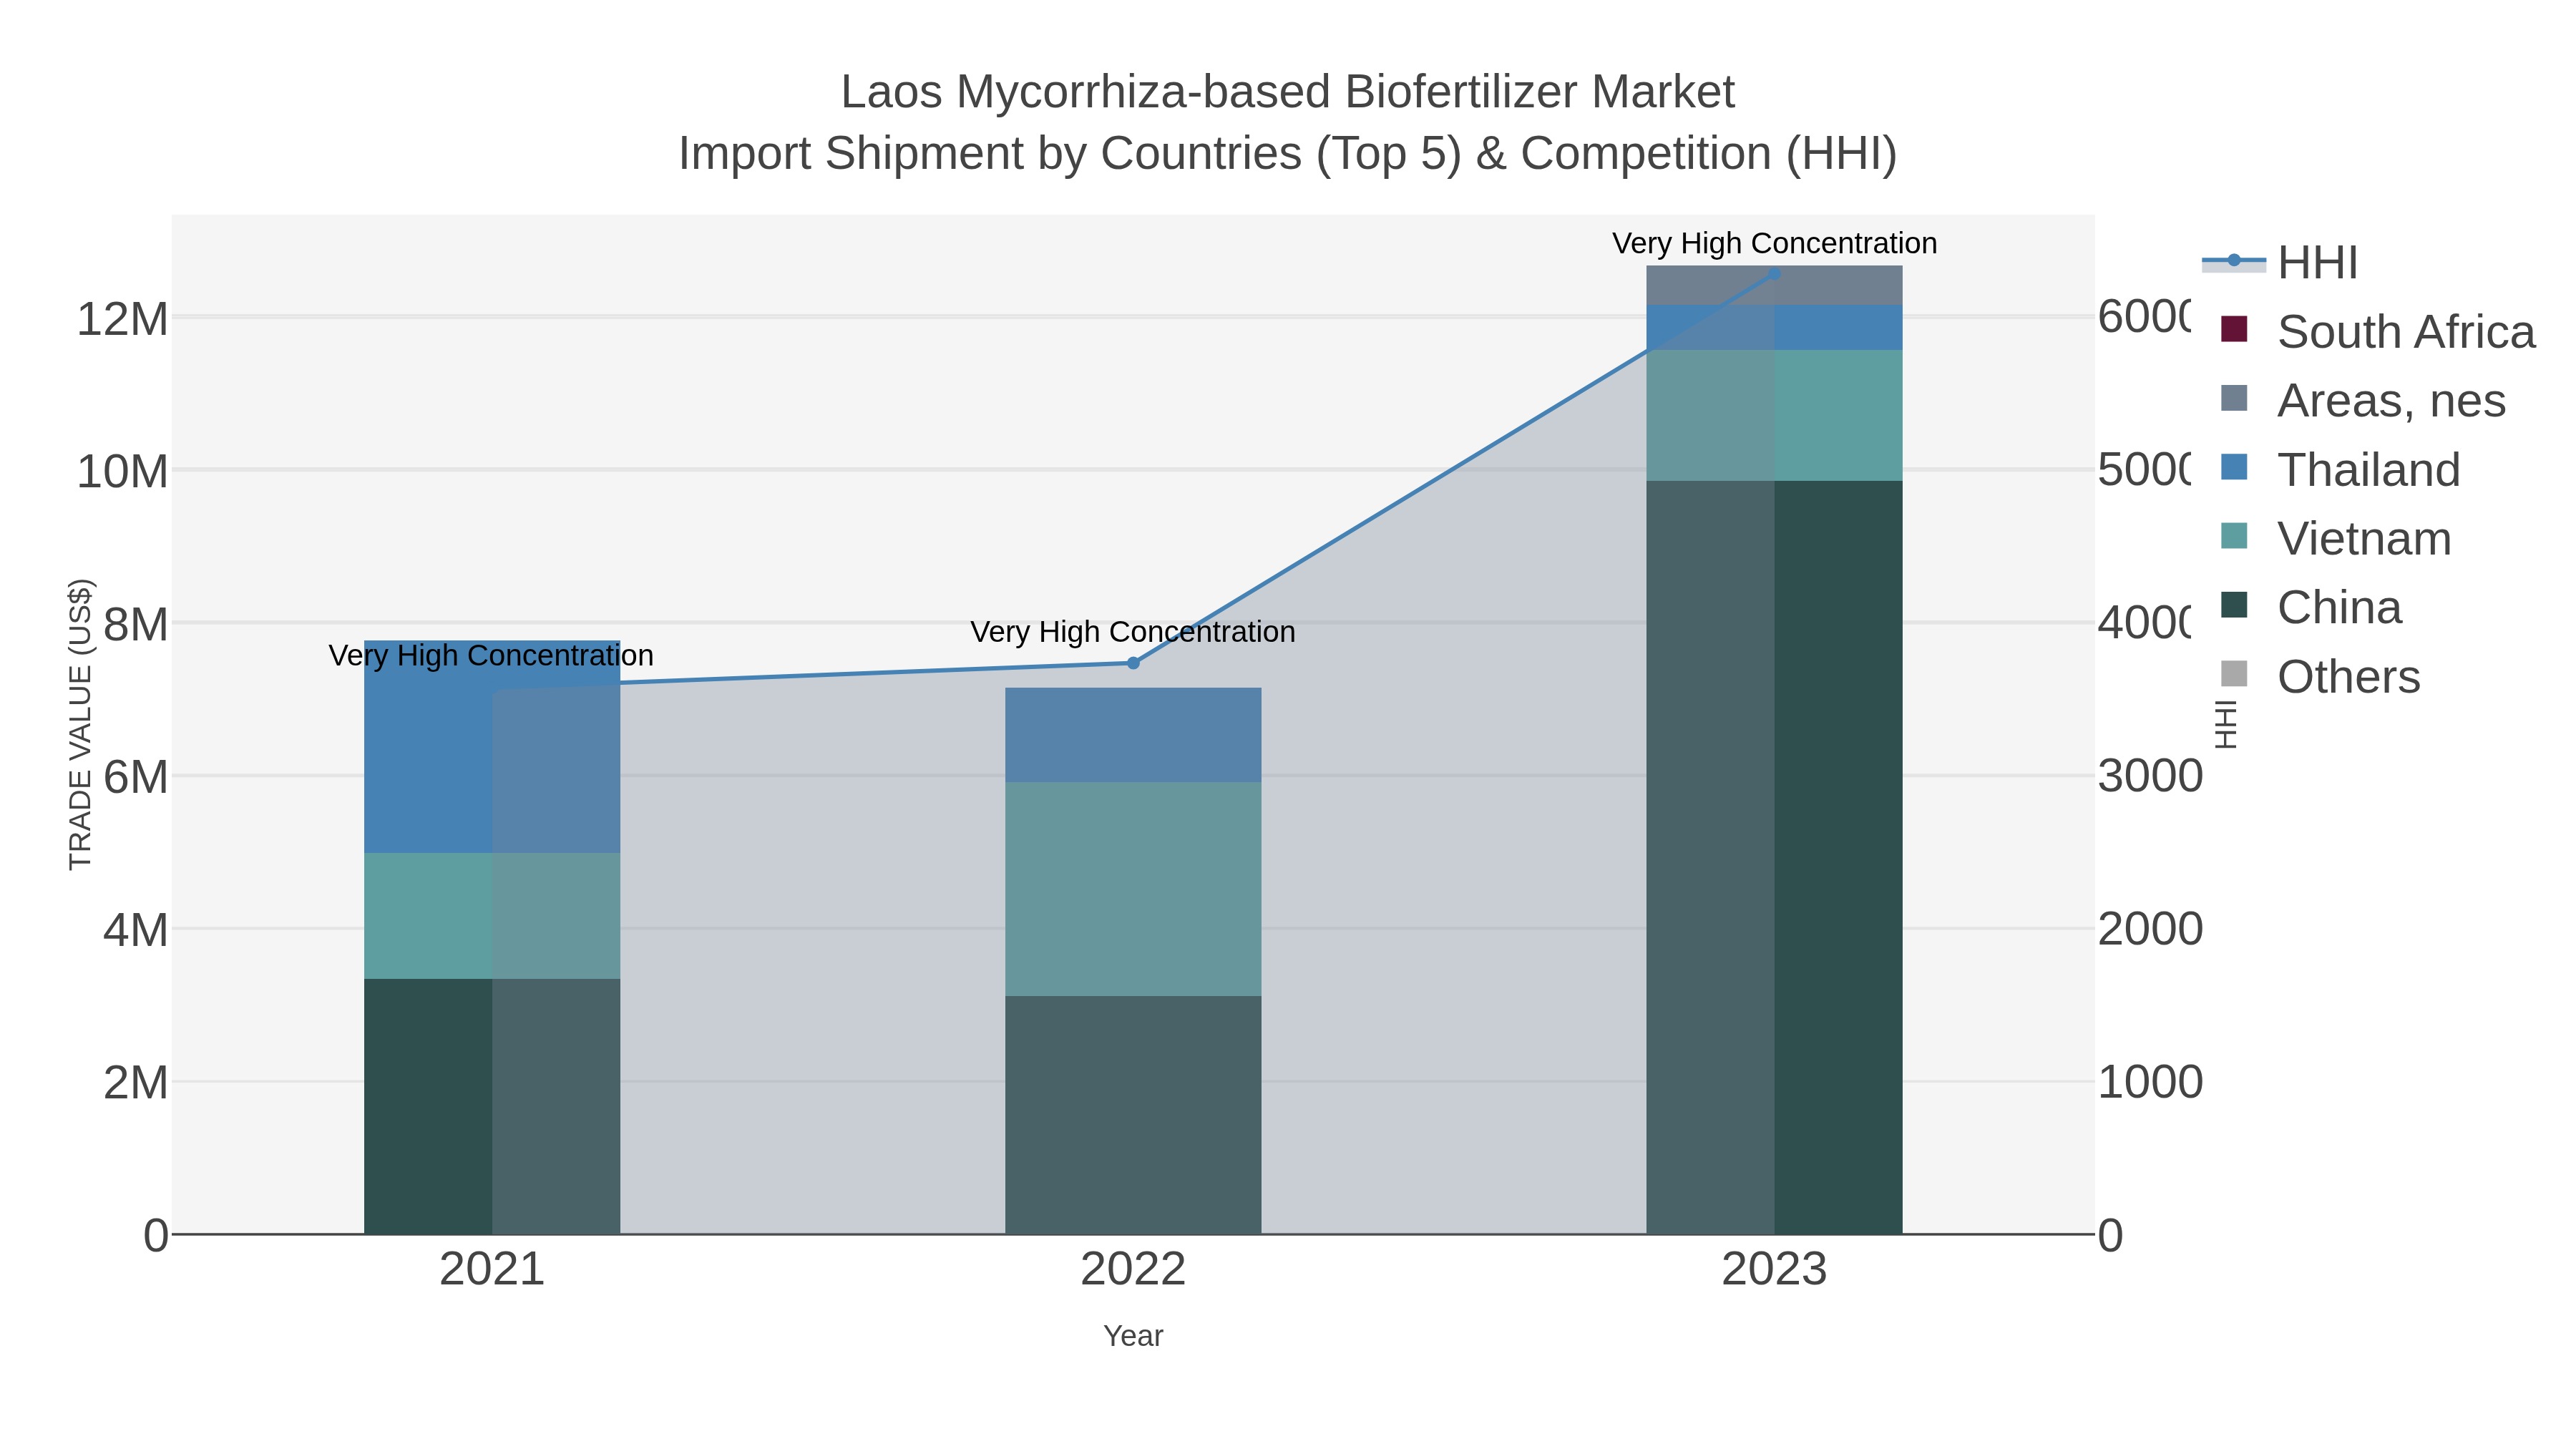Viewport: 2576px width, 1449px height.
Task: Toggle the HHI line legend entry
Action: click(2281, 262)
